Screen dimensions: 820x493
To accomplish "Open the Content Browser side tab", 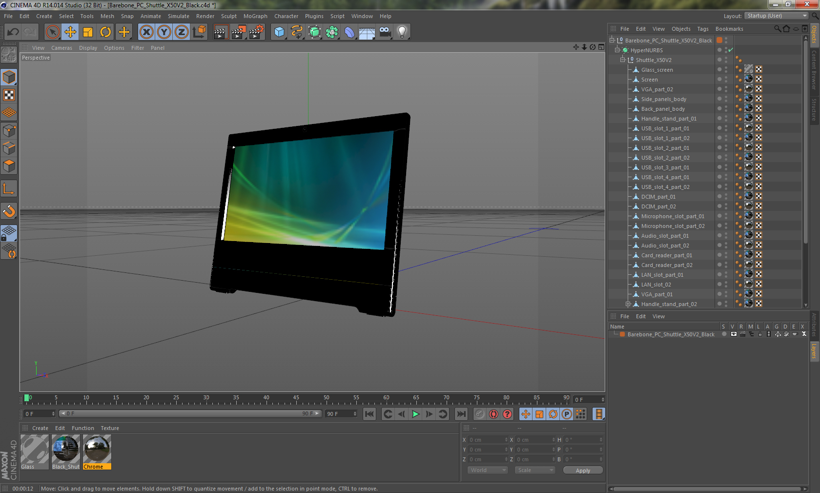I will click(x=814, y=69).
